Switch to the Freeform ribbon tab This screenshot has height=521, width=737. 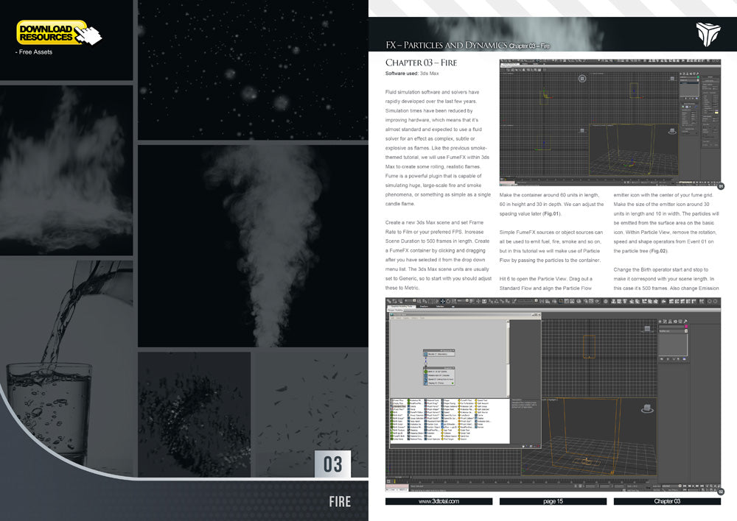(425, 307)
